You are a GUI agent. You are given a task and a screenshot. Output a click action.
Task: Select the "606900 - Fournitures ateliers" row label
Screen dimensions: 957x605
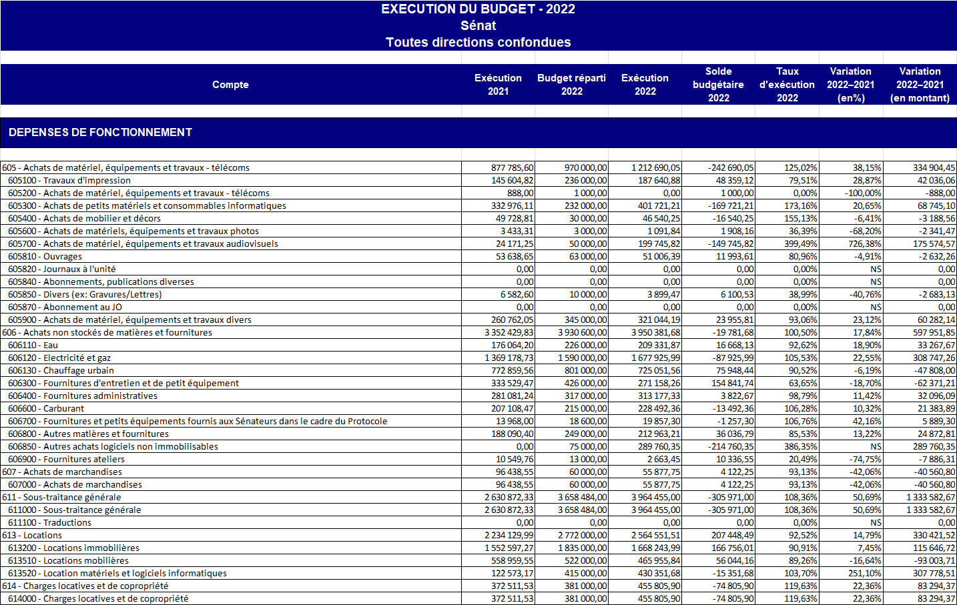coord(67,460)
